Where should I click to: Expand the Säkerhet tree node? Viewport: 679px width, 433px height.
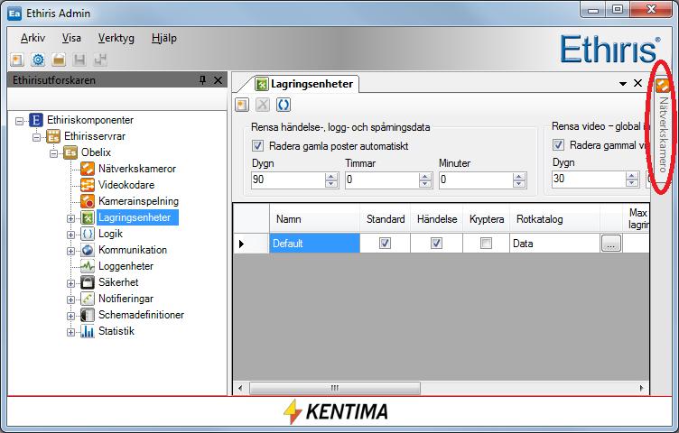click(x=70, y=283)
